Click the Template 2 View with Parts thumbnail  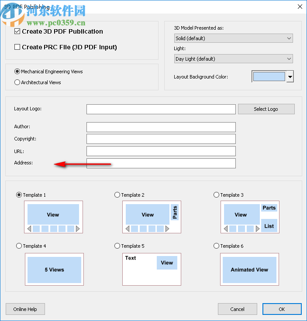[152, 217]
